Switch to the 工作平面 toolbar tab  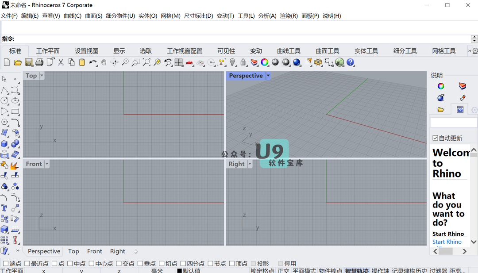(x=48, y=51)
